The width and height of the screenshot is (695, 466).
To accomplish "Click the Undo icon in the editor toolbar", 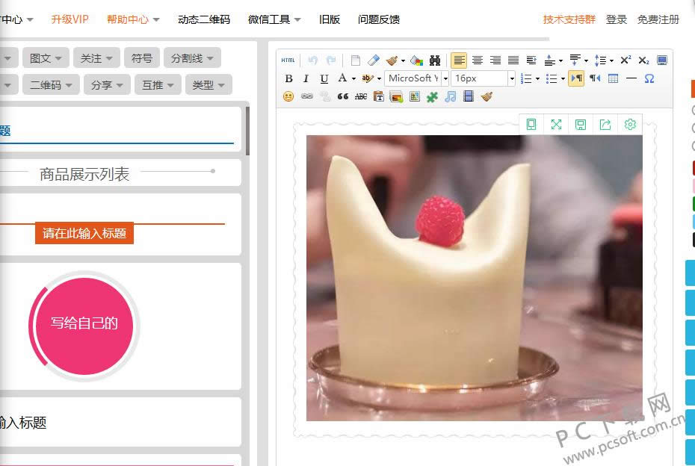I will point(313,60).
